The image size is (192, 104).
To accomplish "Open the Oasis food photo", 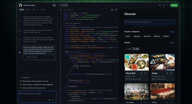I will [x=162, y=62].
